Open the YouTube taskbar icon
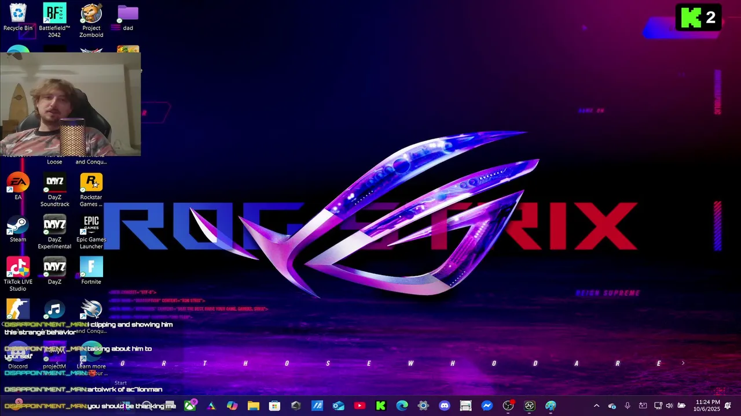This screenshot has height=416, width=741. 360,406
